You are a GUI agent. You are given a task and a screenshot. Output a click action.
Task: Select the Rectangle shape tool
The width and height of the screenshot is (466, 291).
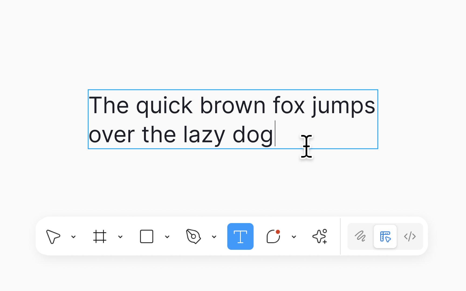coord(146,237)
